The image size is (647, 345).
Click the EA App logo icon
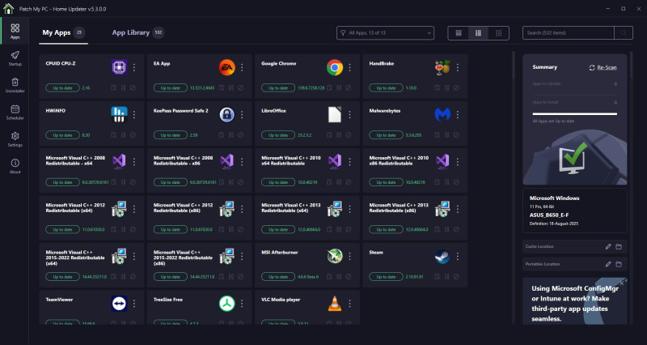(227, 67)
